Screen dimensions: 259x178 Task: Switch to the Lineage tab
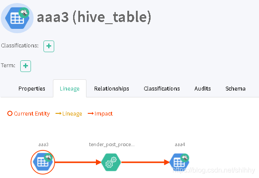click(70, 89)
